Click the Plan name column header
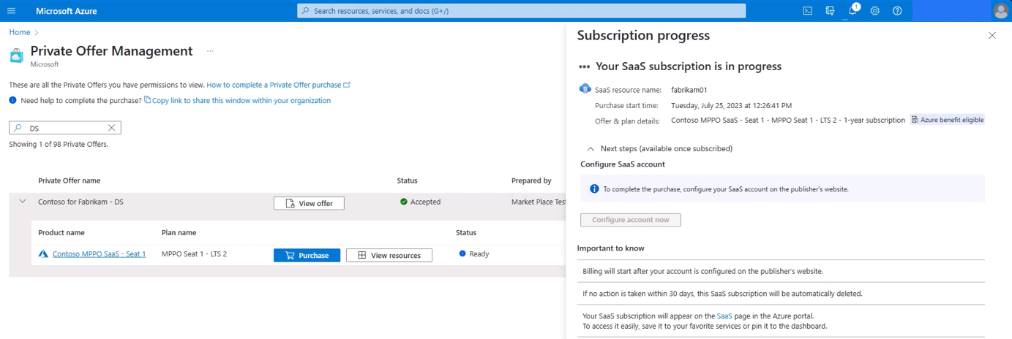Screen dimensions: 1012x339 click(x=179, y=233)
